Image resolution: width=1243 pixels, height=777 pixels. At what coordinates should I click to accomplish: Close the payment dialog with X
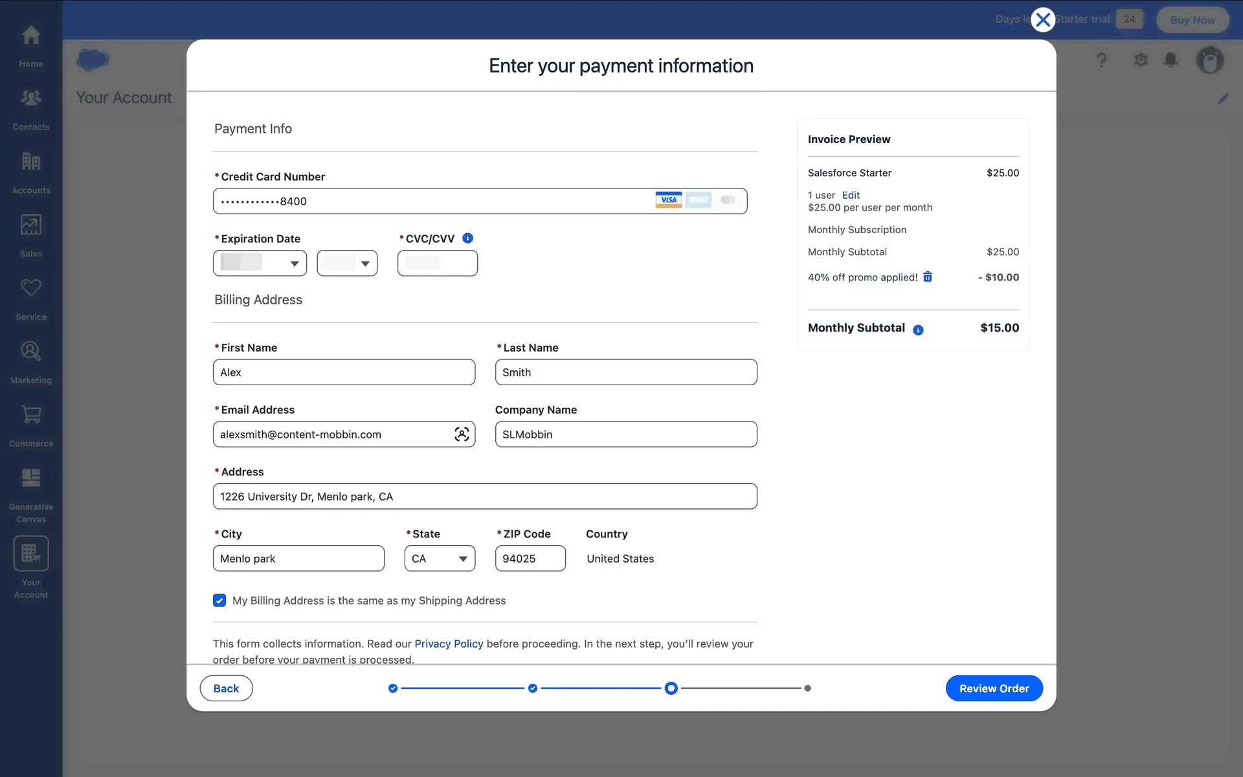pos(1042,20)
